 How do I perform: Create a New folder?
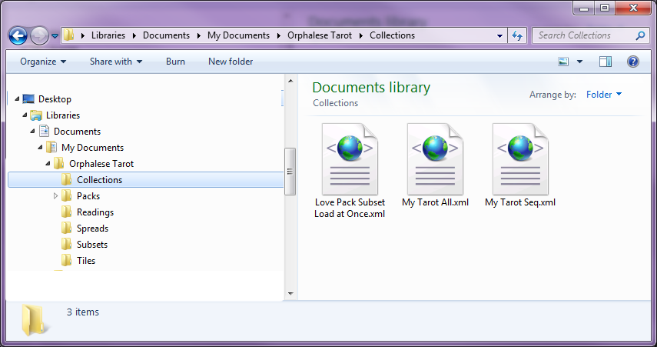[231, 62]
